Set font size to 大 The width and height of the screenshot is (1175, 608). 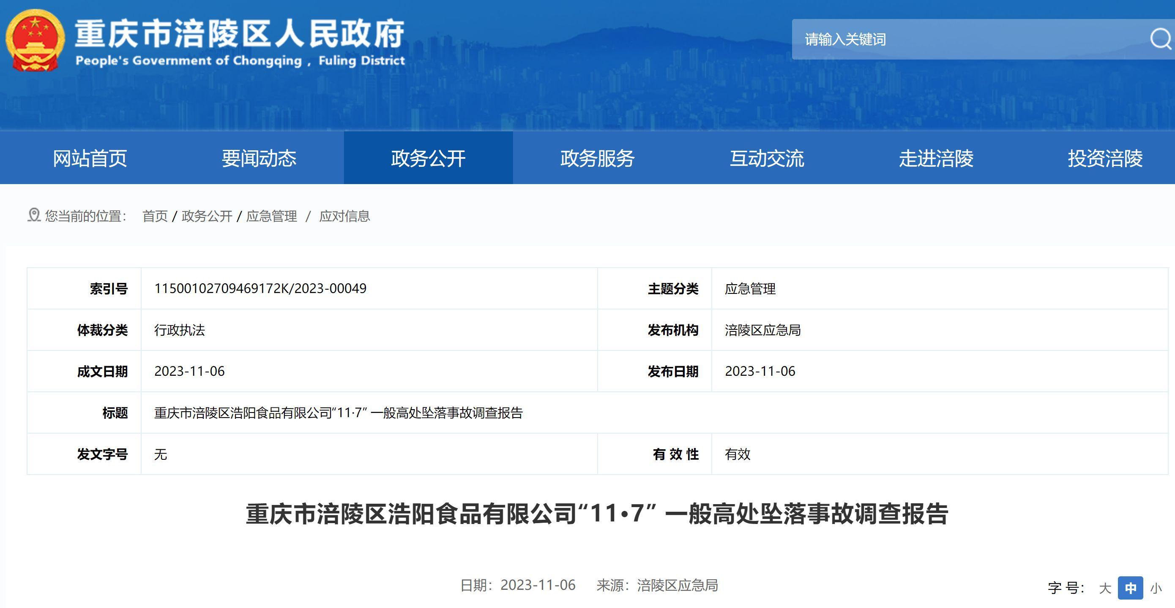(1104, 588)
